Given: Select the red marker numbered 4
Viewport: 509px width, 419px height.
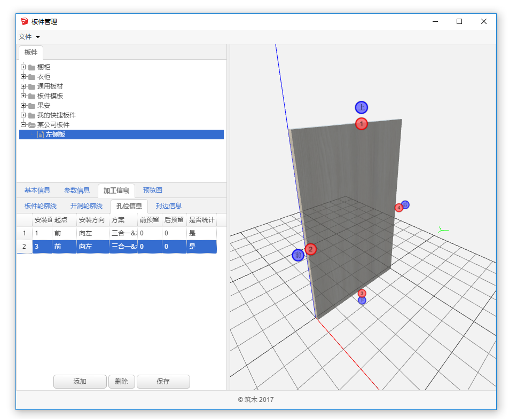Looking at the screenshot, I should 398,208.
